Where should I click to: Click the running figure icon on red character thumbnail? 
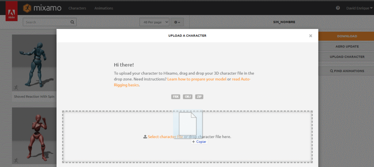[x=16, y=160]
